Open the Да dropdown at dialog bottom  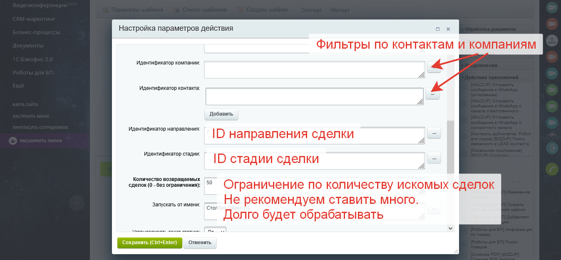click(216, 230)
